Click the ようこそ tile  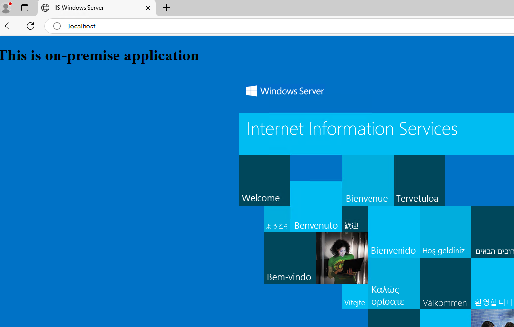click(277, 219)
